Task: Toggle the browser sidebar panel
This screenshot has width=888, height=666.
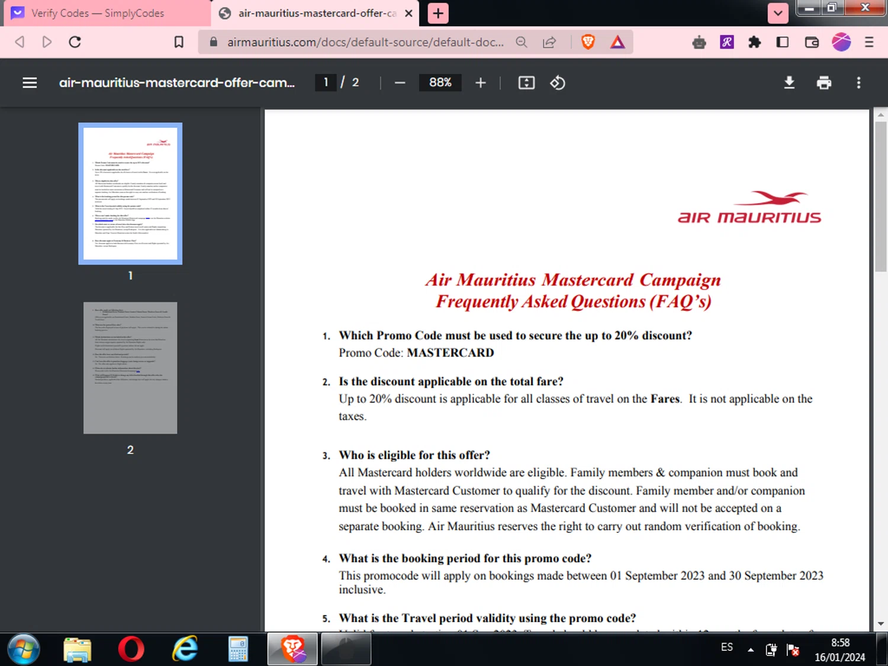Action: [783, 42]
